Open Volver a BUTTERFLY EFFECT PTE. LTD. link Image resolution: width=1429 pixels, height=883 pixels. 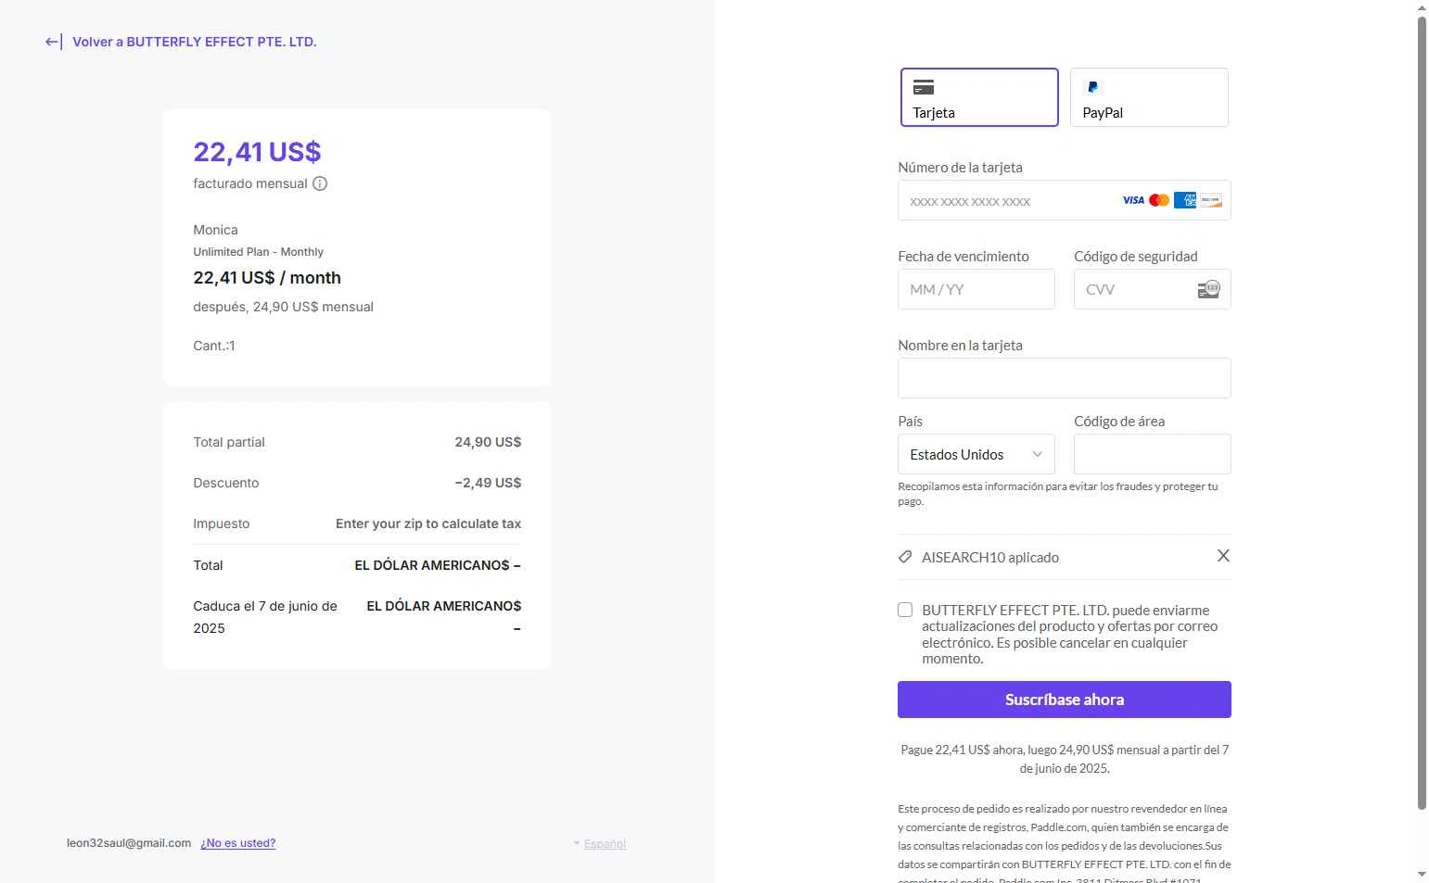[195, 42]
